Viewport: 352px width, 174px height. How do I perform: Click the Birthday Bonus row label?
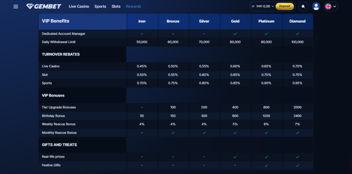click(x=53, y=116)
